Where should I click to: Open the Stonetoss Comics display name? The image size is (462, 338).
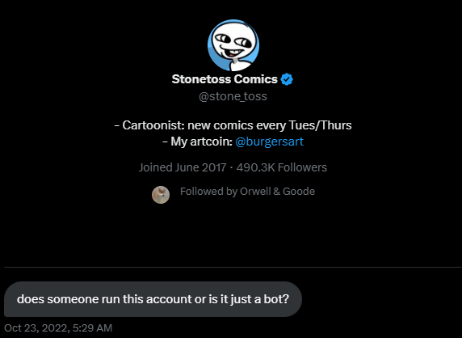pos(225,79)
